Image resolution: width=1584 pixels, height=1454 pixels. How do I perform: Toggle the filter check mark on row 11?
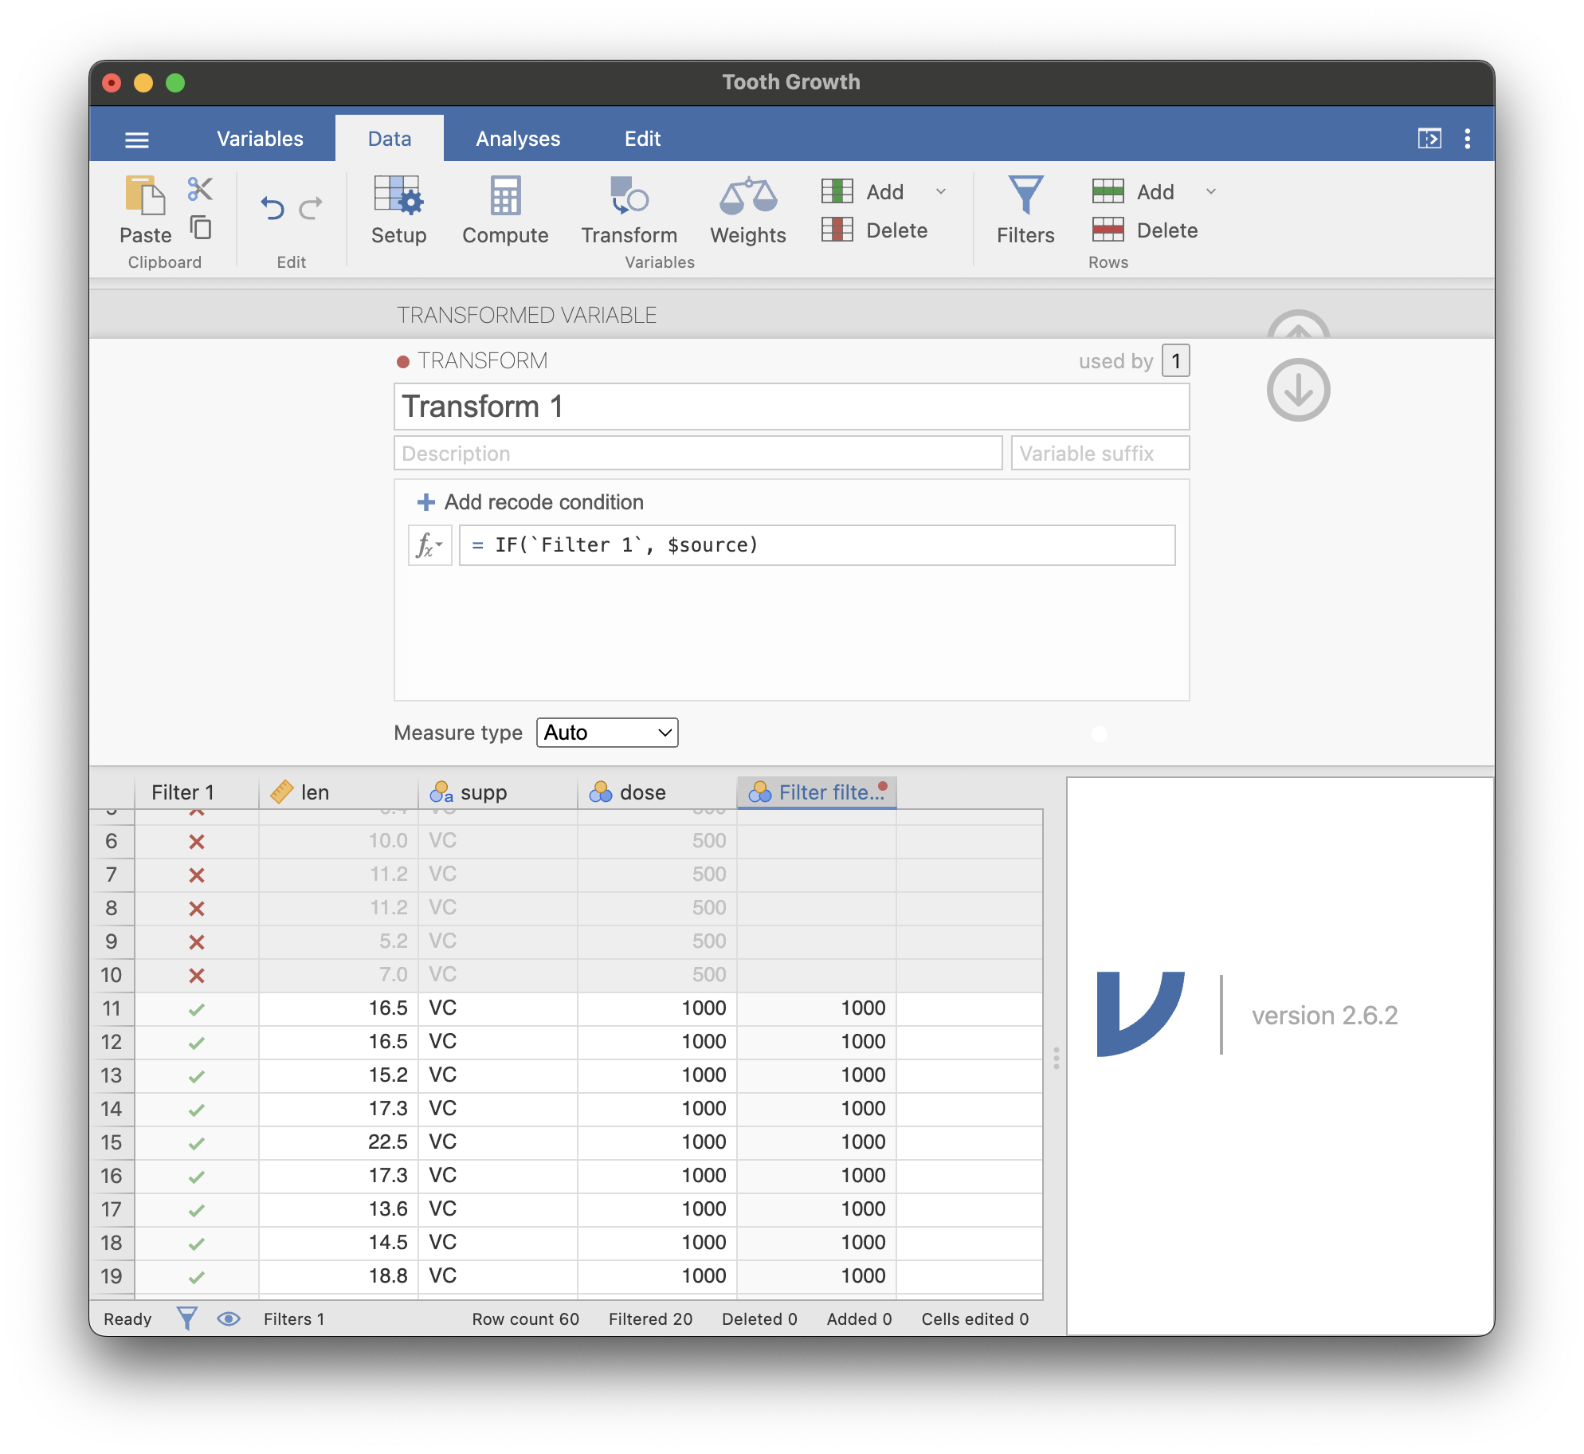(x=197, y=1010)
